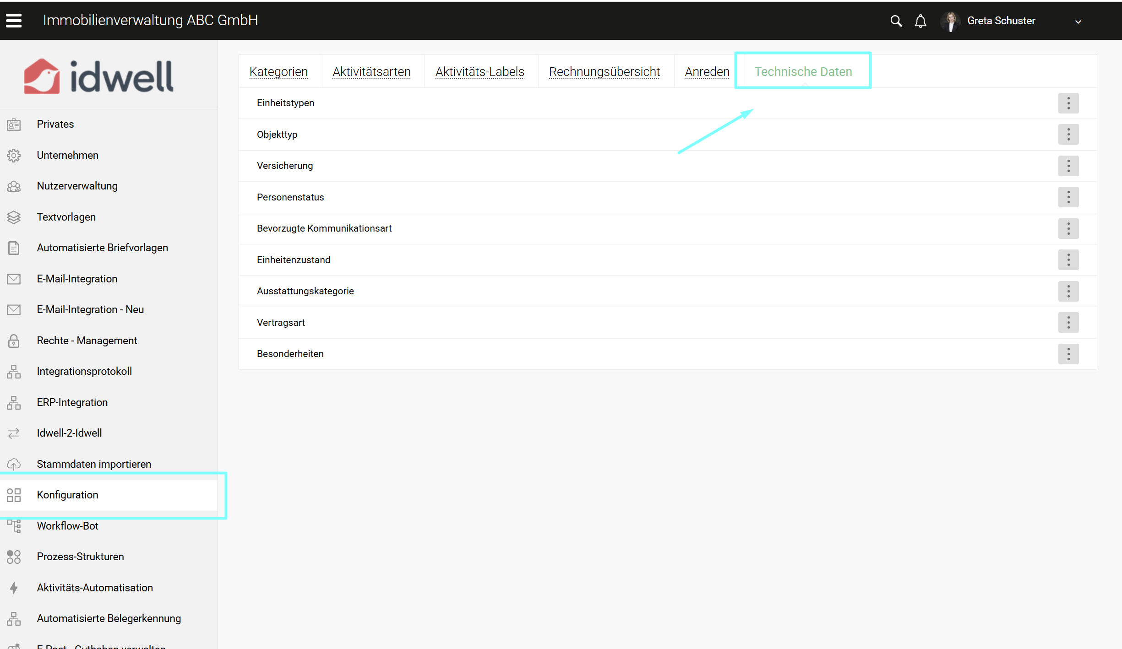Open the three-dot menu for Besonderheiten
Viewport: 1122px width, 649px height.
coord(1068,354)
